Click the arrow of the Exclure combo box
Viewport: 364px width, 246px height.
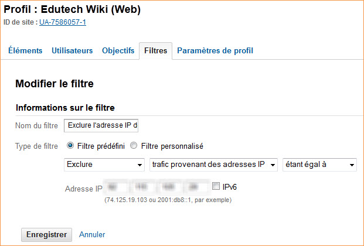[x=140, y=165]
